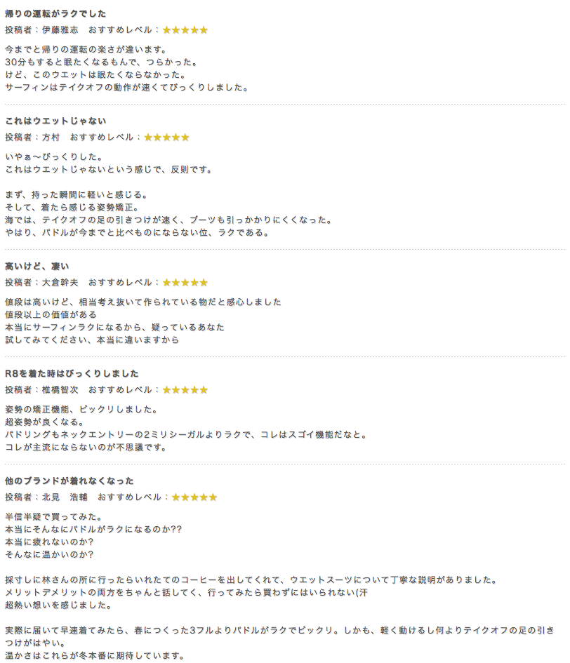Click star rating of 方村's review
This screenshot has width=570, height=663.
[x=167, y=138]
